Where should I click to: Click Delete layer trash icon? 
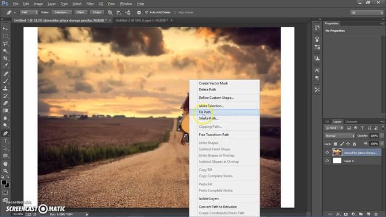tap(376, 215)
